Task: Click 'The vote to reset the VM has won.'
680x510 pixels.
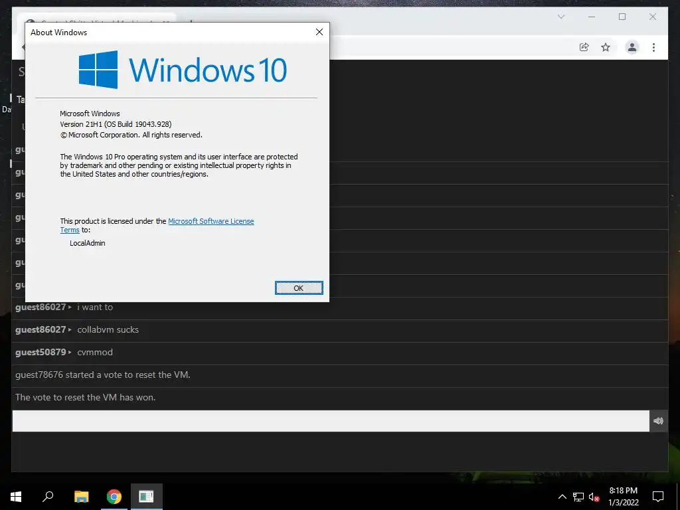Action: pyautogui.click(x=86, y=397)
